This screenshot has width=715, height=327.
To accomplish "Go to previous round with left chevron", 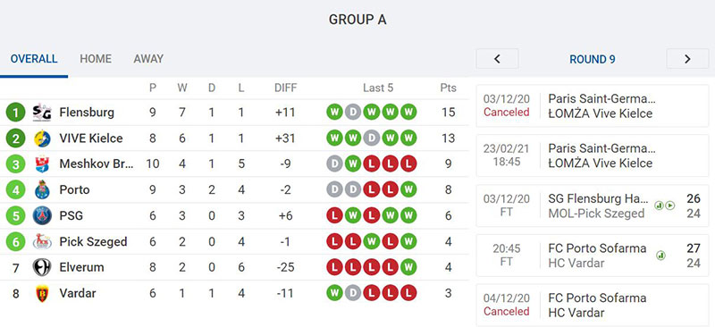I will (x=498, y=59).
